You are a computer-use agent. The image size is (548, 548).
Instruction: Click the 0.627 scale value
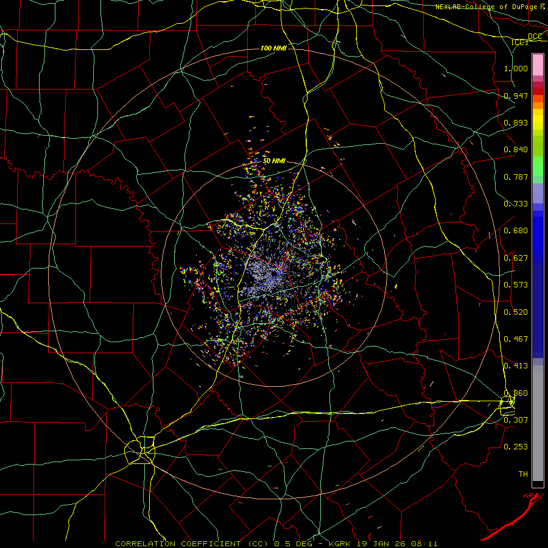point(516,258)
